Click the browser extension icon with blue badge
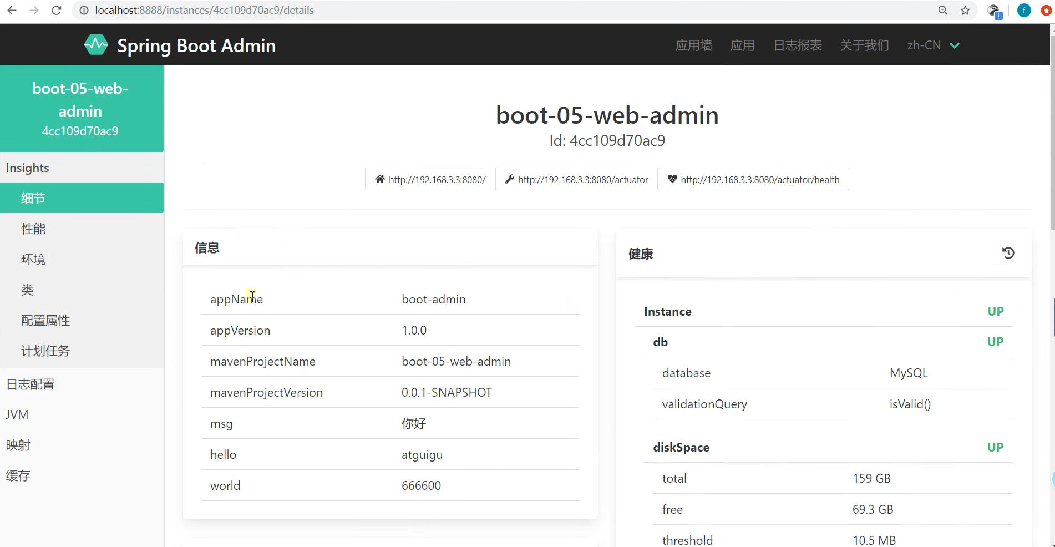This screenshot has width=1055, height=547. pos(995,11)
